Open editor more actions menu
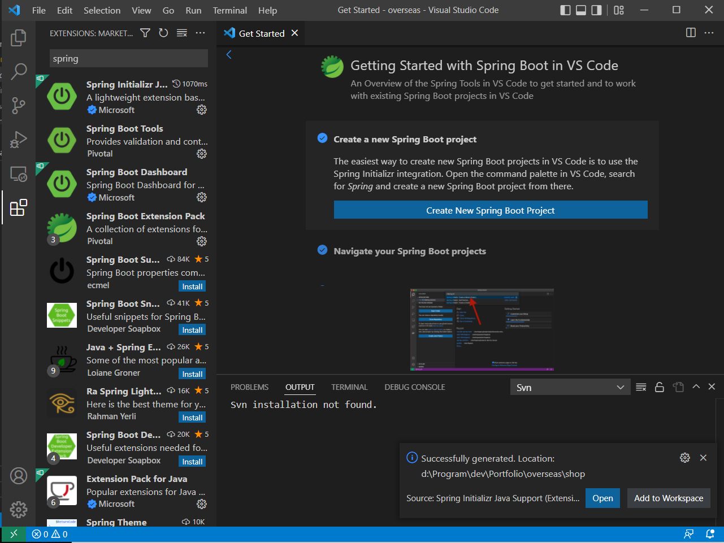This screenshot has width=724, height=543. [x=709, y=33]
